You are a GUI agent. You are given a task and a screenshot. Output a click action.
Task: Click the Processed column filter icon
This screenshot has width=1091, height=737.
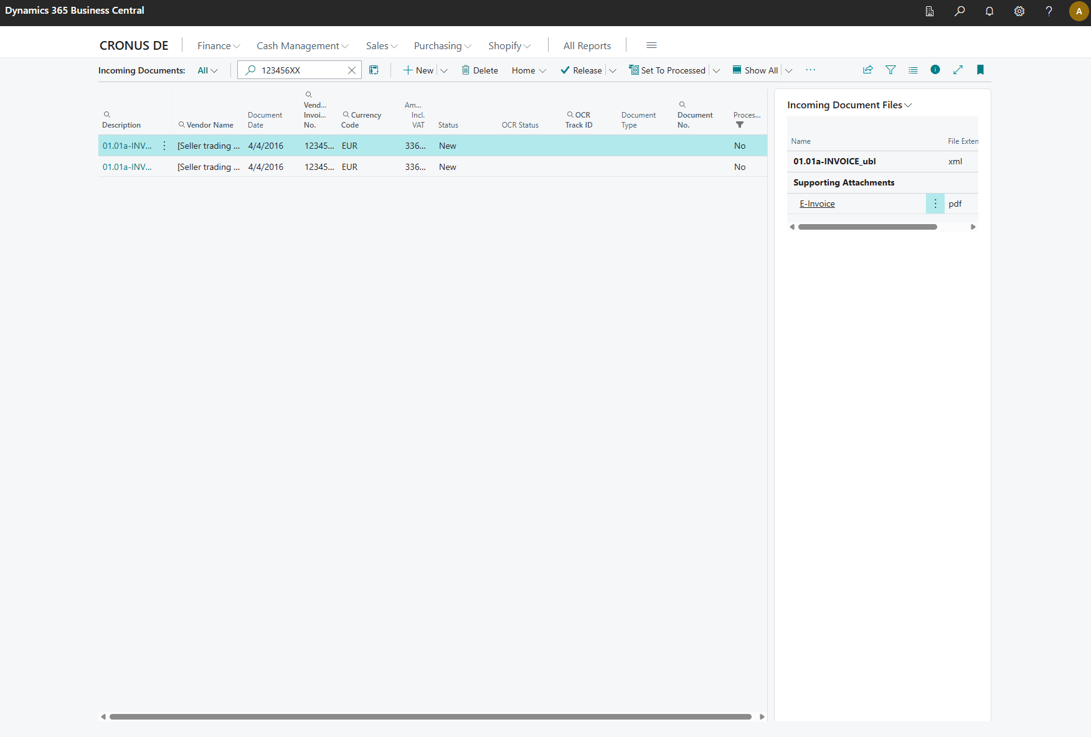(740, 124)
